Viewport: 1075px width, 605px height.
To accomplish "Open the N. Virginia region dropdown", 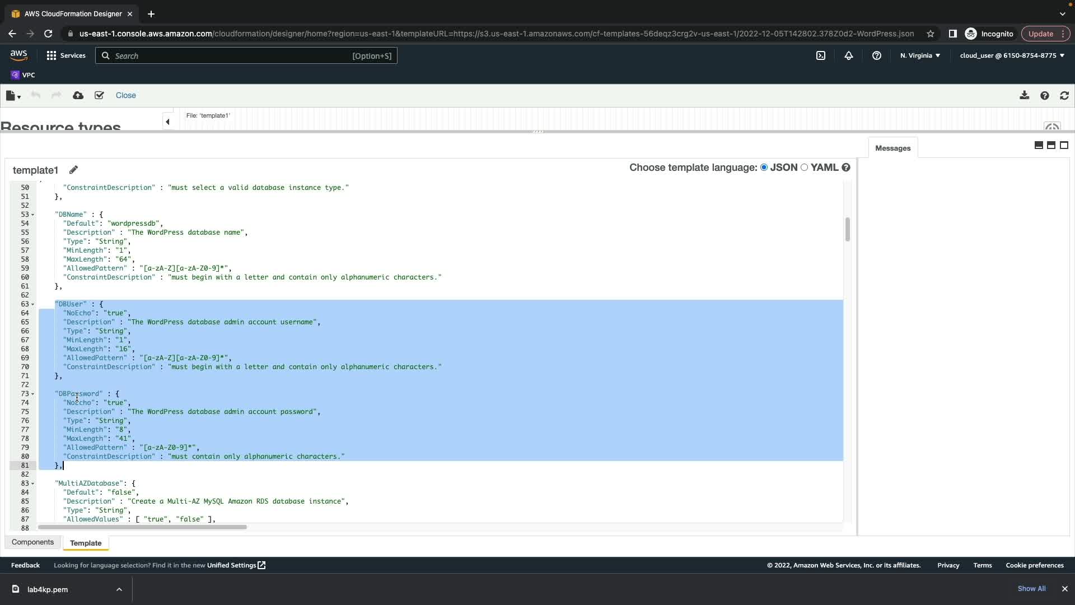I will pyautogui.click(x=920, y=55).
